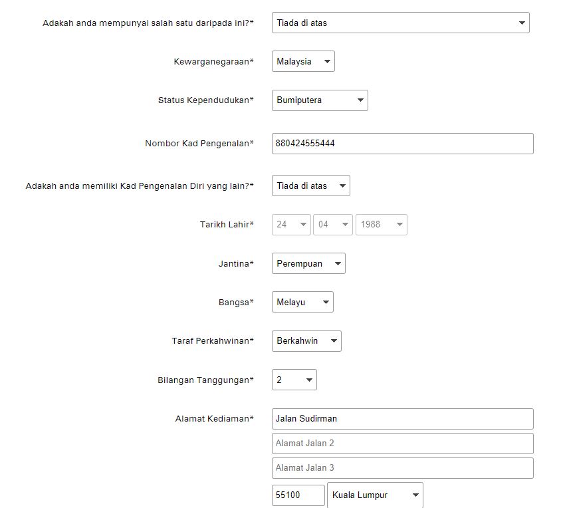Open the Bilangan Tanggungan dropdown
The image size is (565, 508).
(294, 380)
